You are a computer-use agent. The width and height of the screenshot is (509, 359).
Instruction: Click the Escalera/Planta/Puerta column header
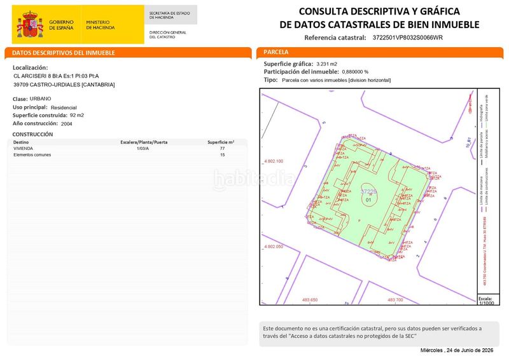pos(144,142)
